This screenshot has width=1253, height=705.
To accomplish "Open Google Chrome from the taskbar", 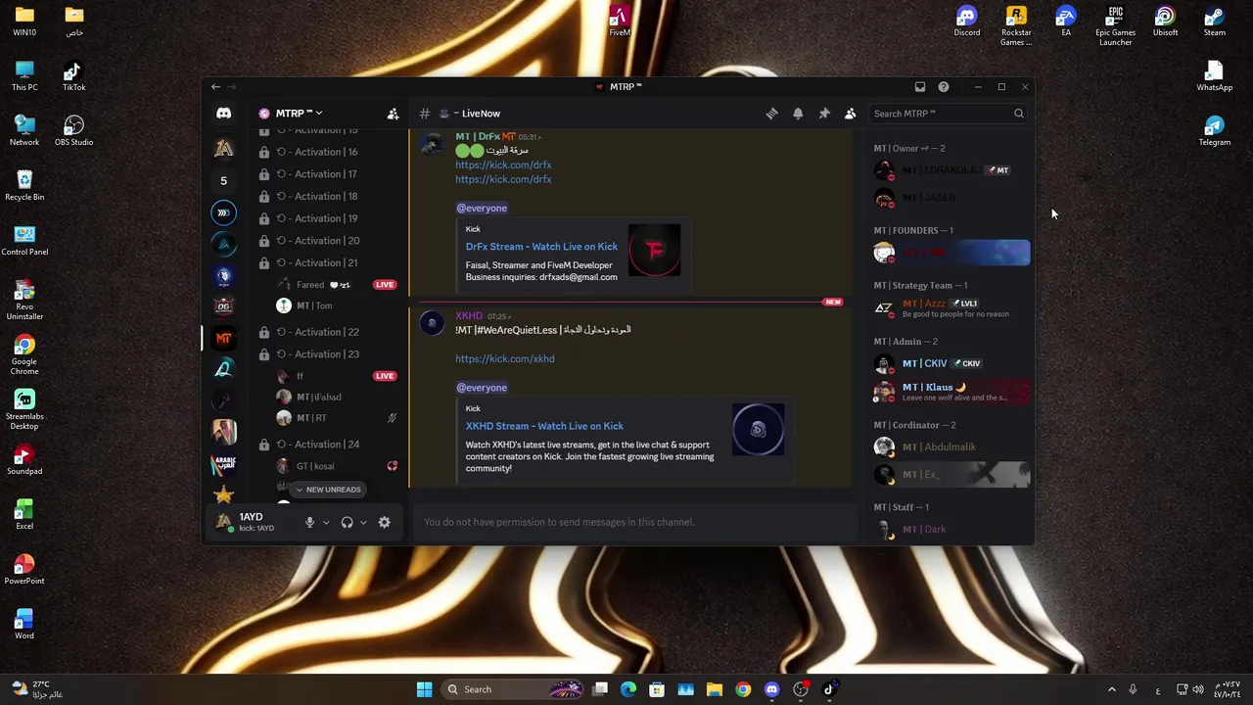I will click(743, 689).
